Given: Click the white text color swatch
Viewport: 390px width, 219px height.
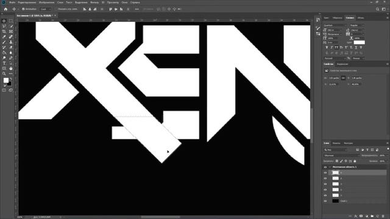Looking at the screenshot, I should tap(359, 43).
